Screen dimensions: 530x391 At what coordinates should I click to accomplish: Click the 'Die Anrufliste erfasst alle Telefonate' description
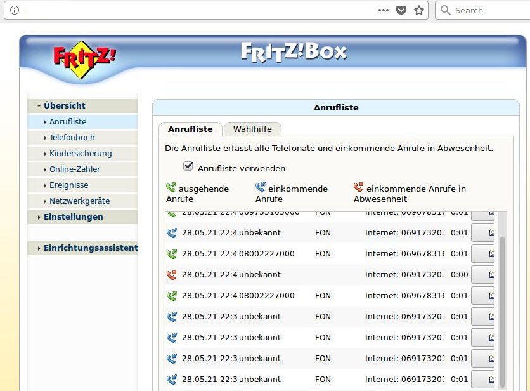(329, 149)
